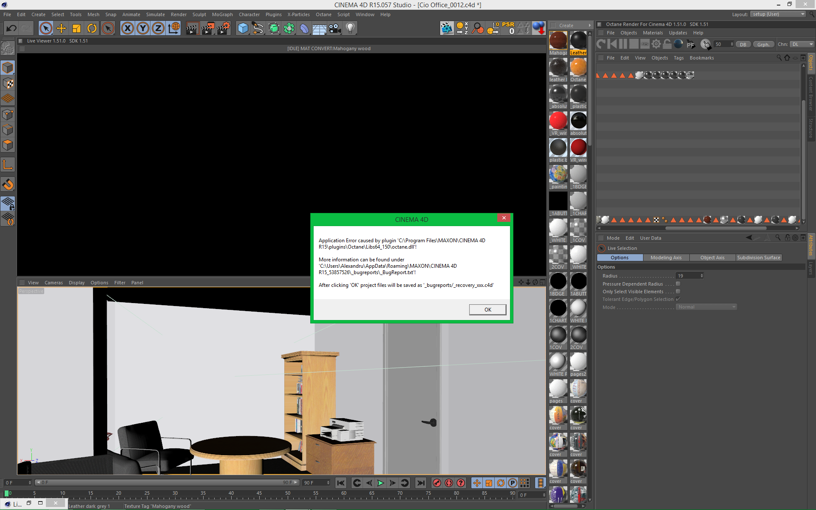Image resolution: width=816 pixels, height=510 pixels.
Task: Click the Rotate tool icon
Action: click(x=92, y=28)
